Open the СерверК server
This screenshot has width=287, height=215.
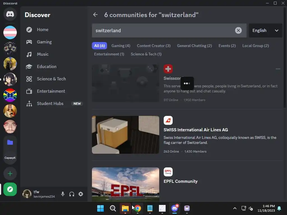(x=10, y=158)
